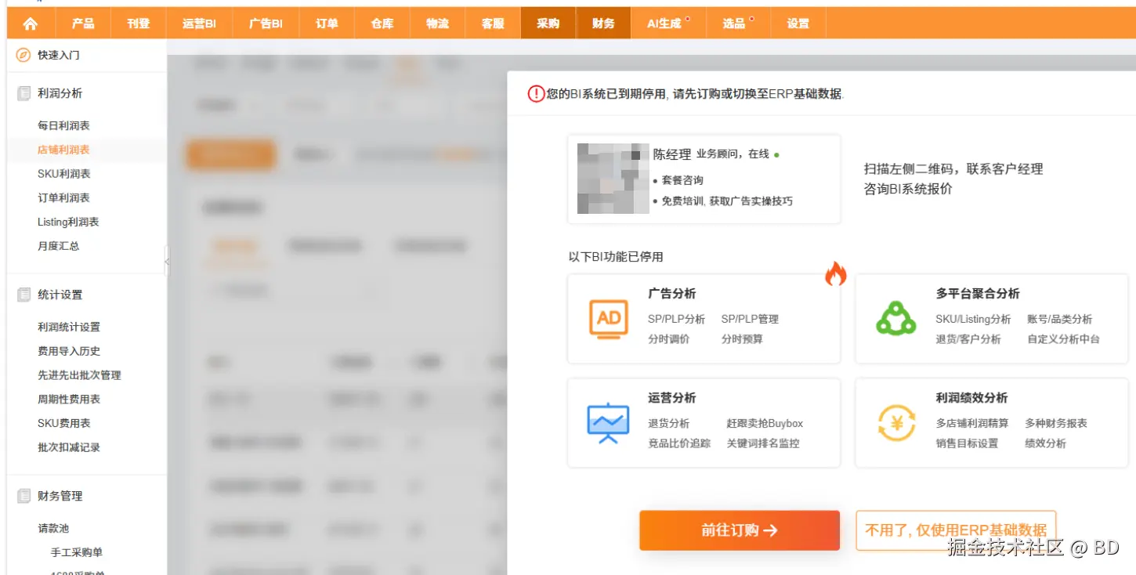Click the SP/PLP管理 feature text
Screen dimensions: 1136x575
point(750,320)
